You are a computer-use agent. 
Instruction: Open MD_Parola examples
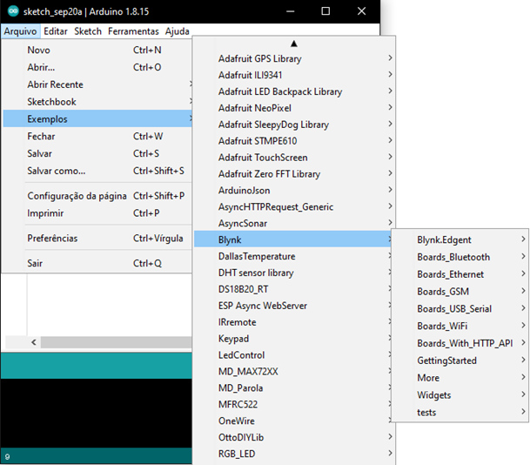pos(292,388)
